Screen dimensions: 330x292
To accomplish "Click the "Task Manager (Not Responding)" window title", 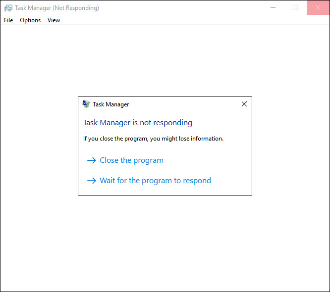I will pos(56,8).
